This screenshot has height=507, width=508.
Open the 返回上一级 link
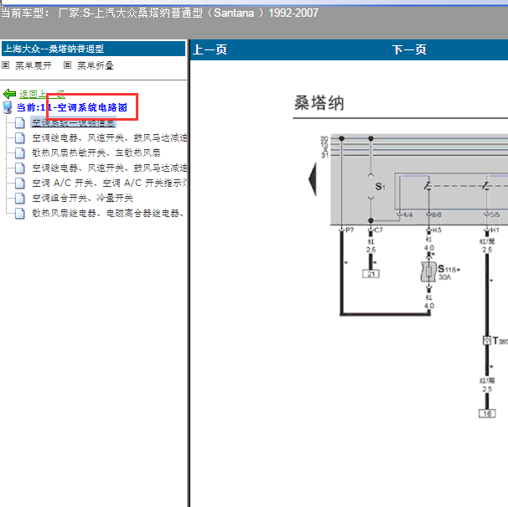click(x=42, y=94)
